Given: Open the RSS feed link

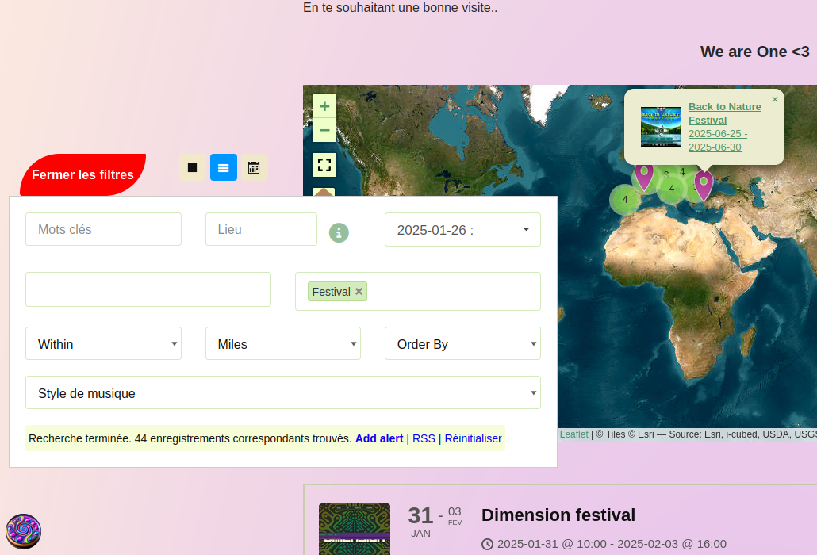Looking at the screenshot, I should 424,438.
